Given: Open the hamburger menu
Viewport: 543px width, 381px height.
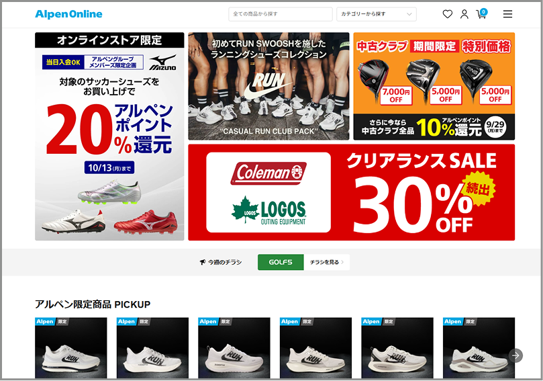Looking at the screenshot, I should tap(507, 14).
